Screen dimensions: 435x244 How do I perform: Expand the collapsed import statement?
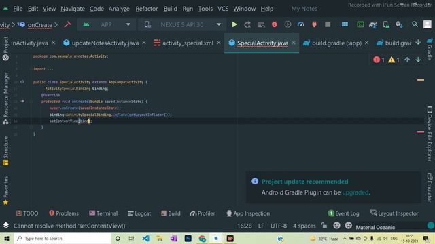(43, 69)
